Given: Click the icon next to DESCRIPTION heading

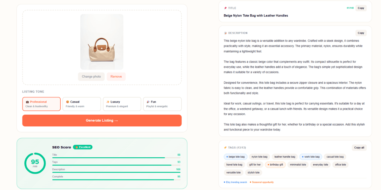Looking at the screenshot, I should 225,33.
